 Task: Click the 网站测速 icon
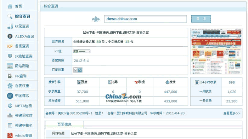10,66
